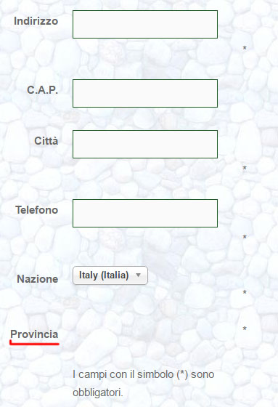Screen dimensions: 278x407
Task: Click the Telefono label
Action: point(36,210)
